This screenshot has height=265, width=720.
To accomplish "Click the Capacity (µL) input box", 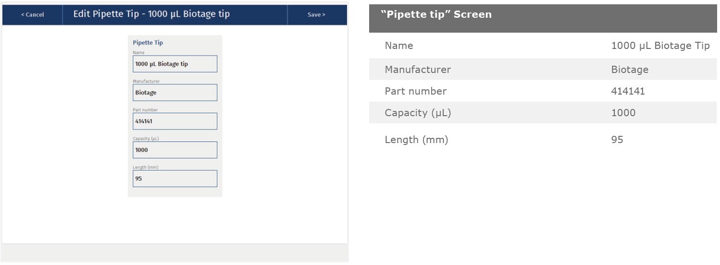I will [174, 150].
